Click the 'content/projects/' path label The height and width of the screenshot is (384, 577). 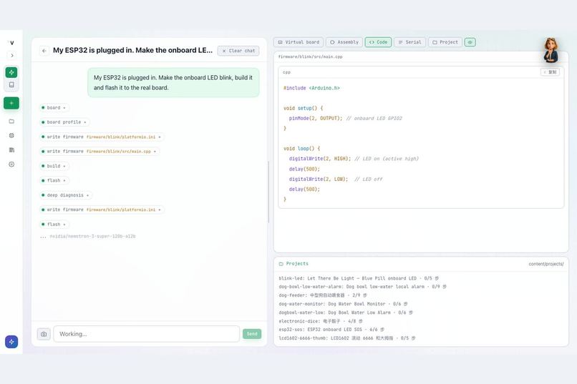tap(546, 264)
